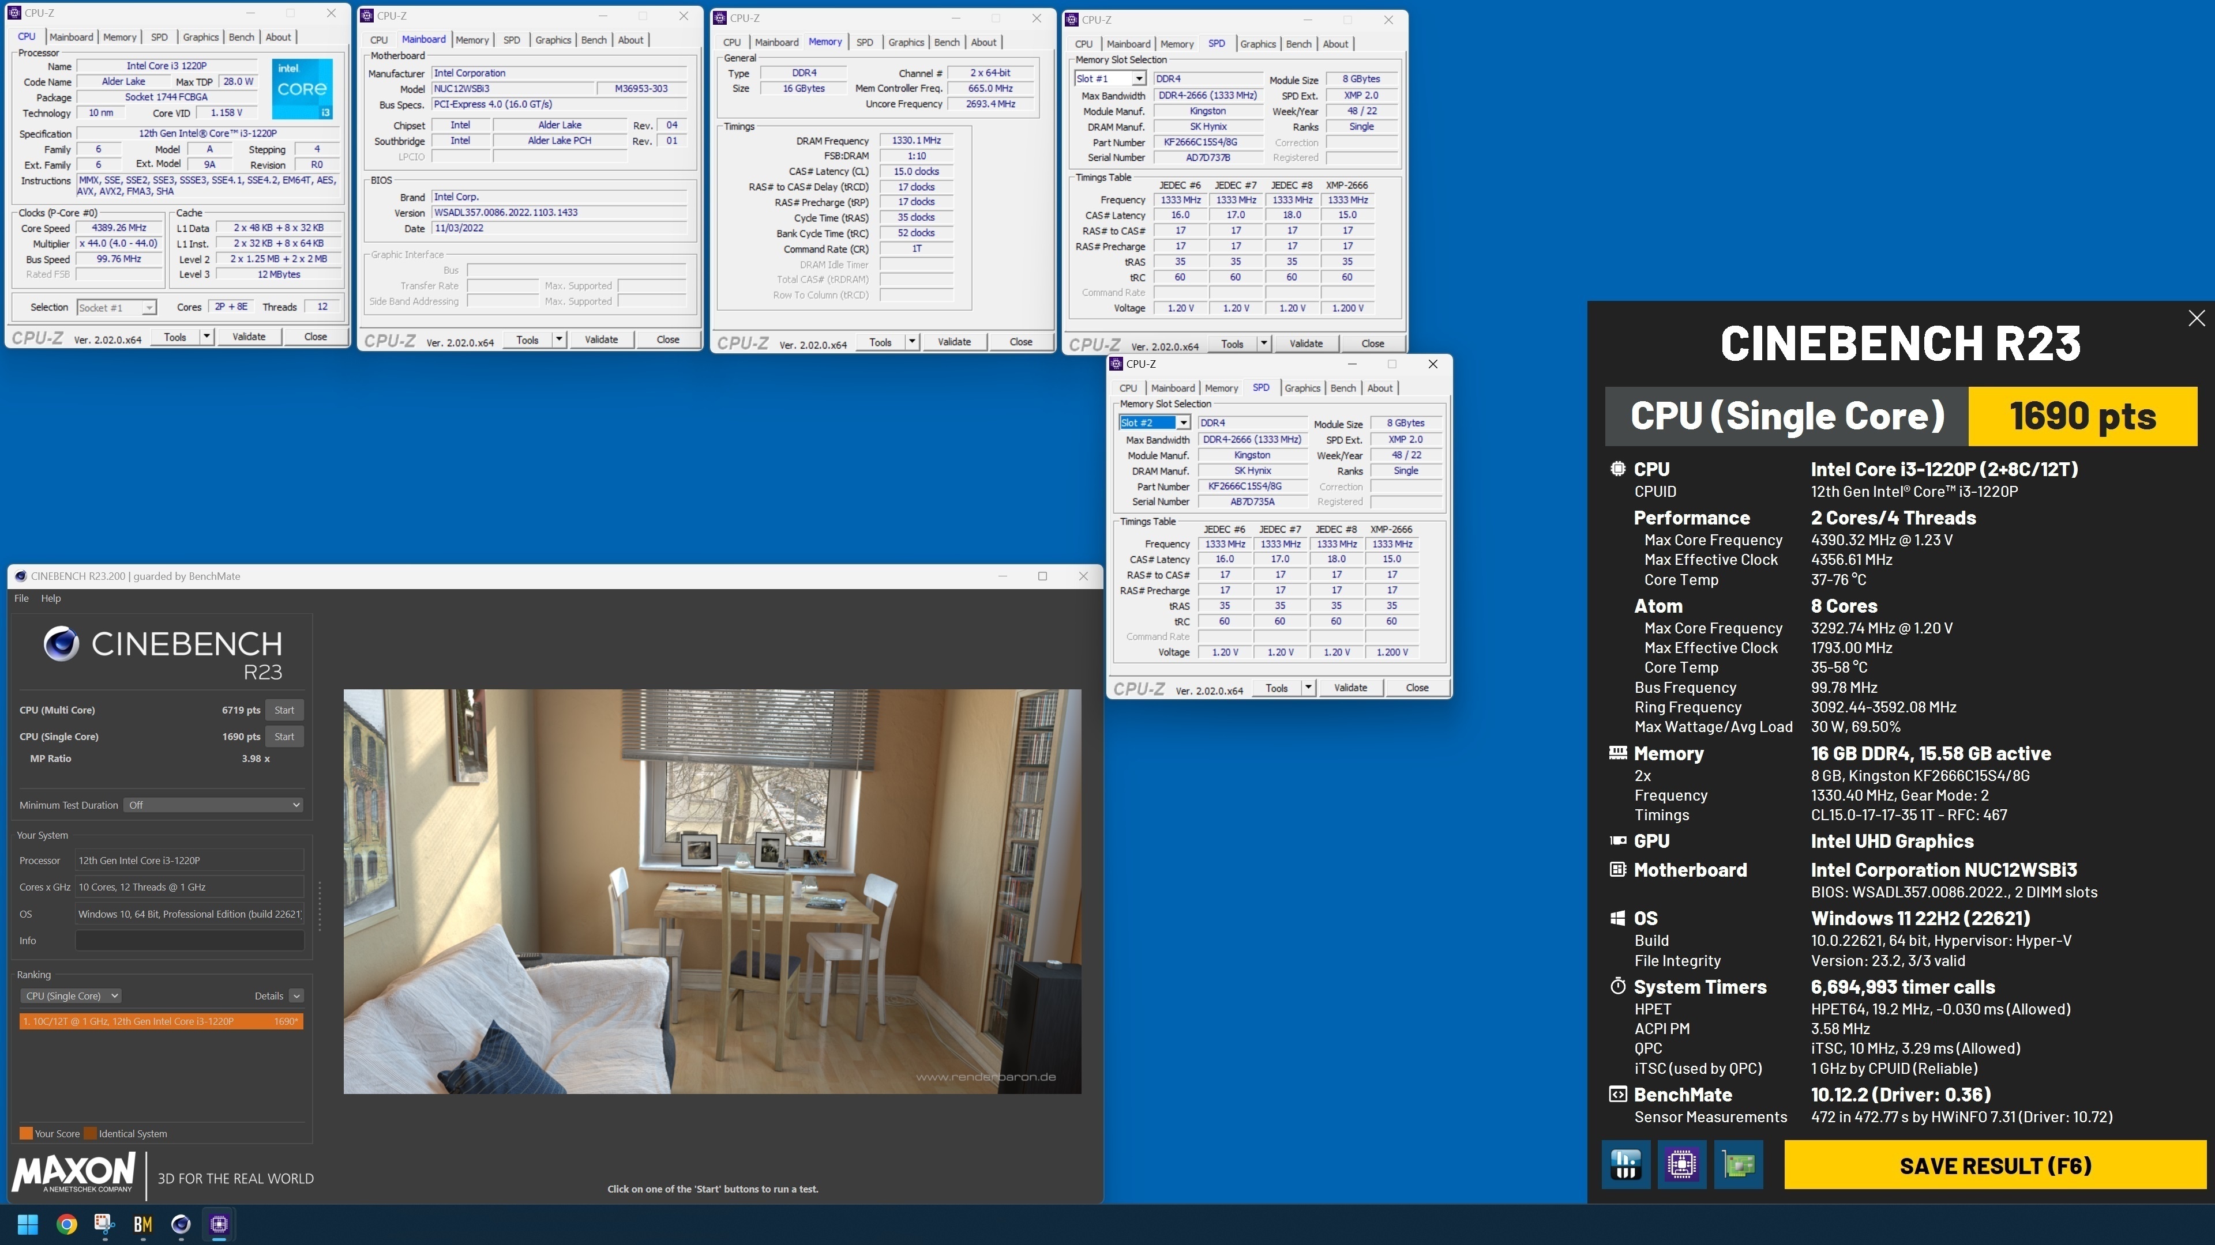Open Cinebench sphere icon on taskbar

[181, 1224]
